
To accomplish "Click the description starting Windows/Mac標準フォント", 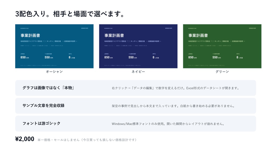I will pyautogui.click(x=168, y=124).
